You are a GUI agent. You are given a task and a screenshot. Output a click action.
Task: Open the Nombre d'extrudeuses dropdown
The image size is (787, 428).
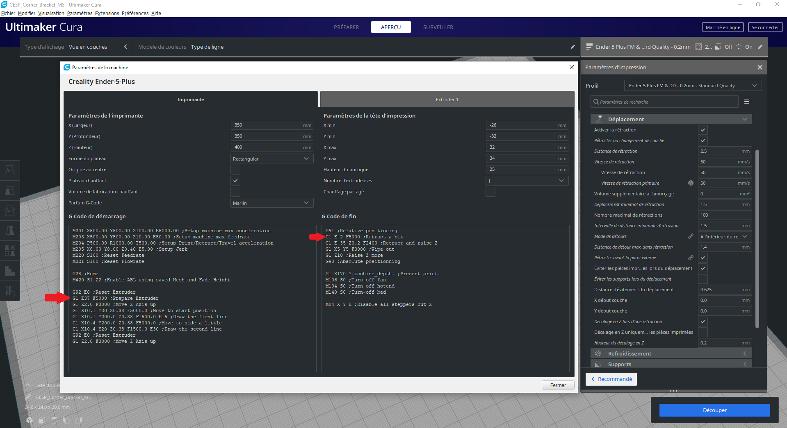(527, 181)
